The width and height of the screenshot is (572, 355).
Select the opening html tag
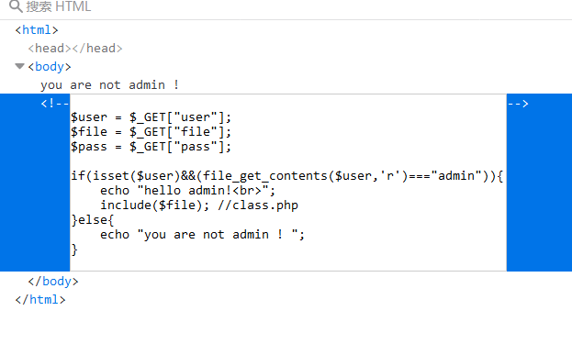pos(37,30)
